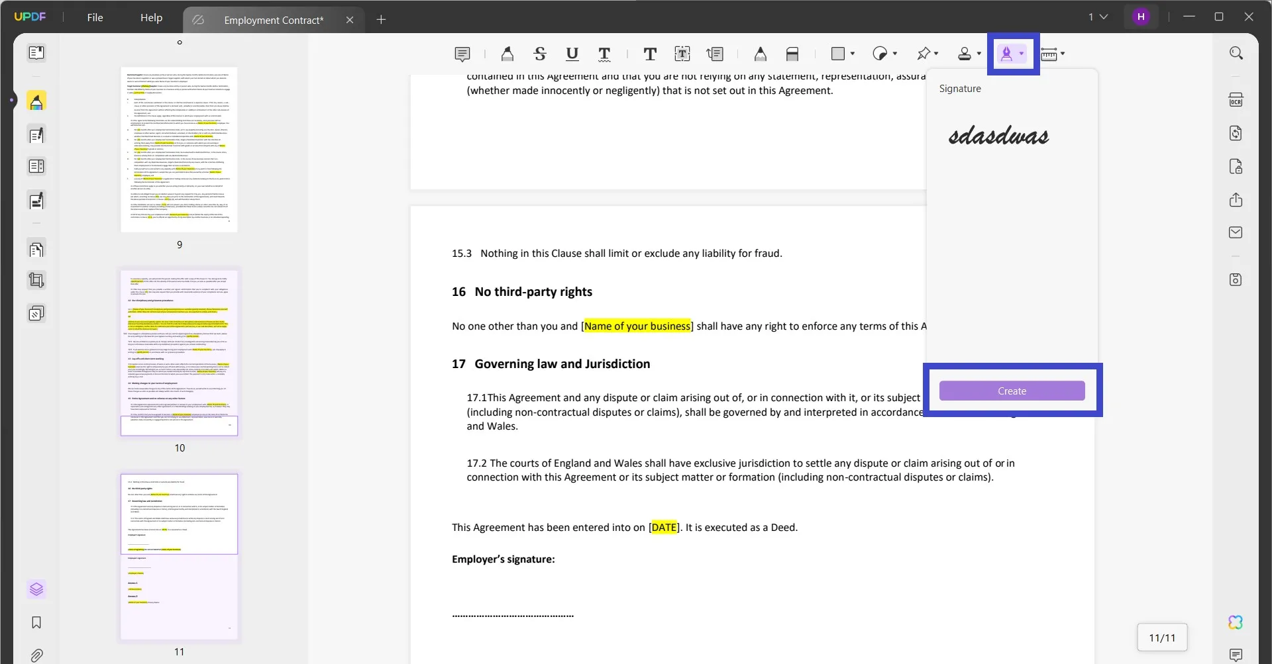1272x664 pixels.
Task: Open the user account avatar H
Action: [1141, 17]
